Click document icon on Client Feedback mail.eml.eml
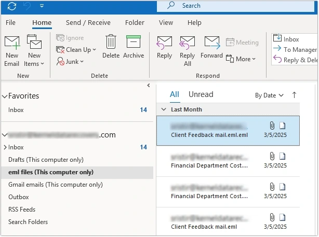This screenshot has width=319, height=237. tap(282, 126)
